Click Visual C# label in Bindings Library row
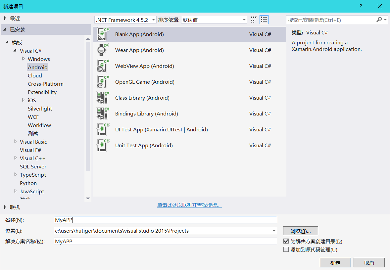 click(260, 113)
